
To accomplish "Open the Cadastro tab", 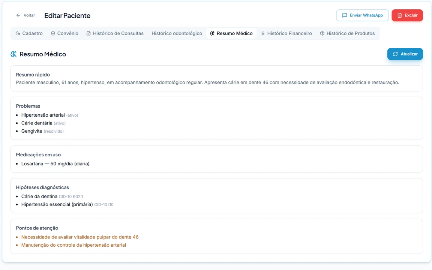I will pos(29,33).
